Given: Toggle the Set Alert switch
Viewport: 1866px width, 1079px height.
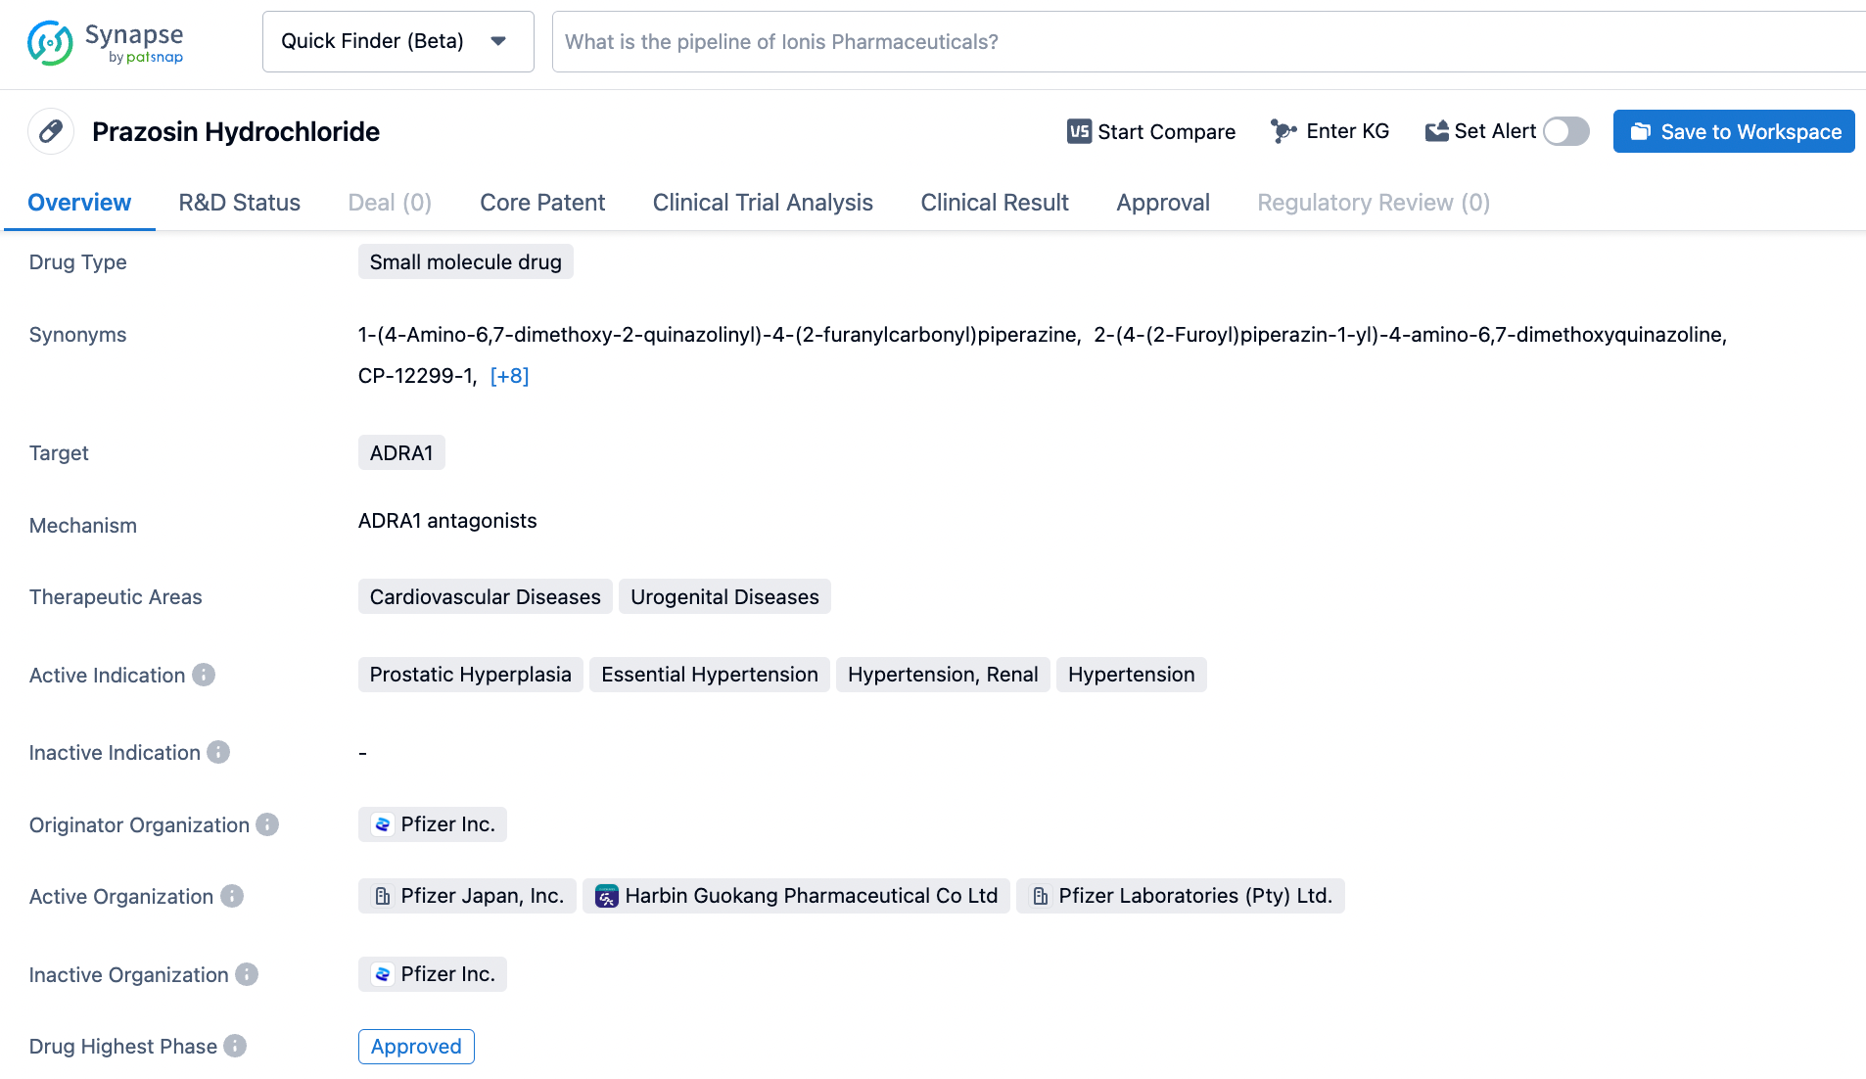Looking at the screenshot, I should click(1565, 131).
